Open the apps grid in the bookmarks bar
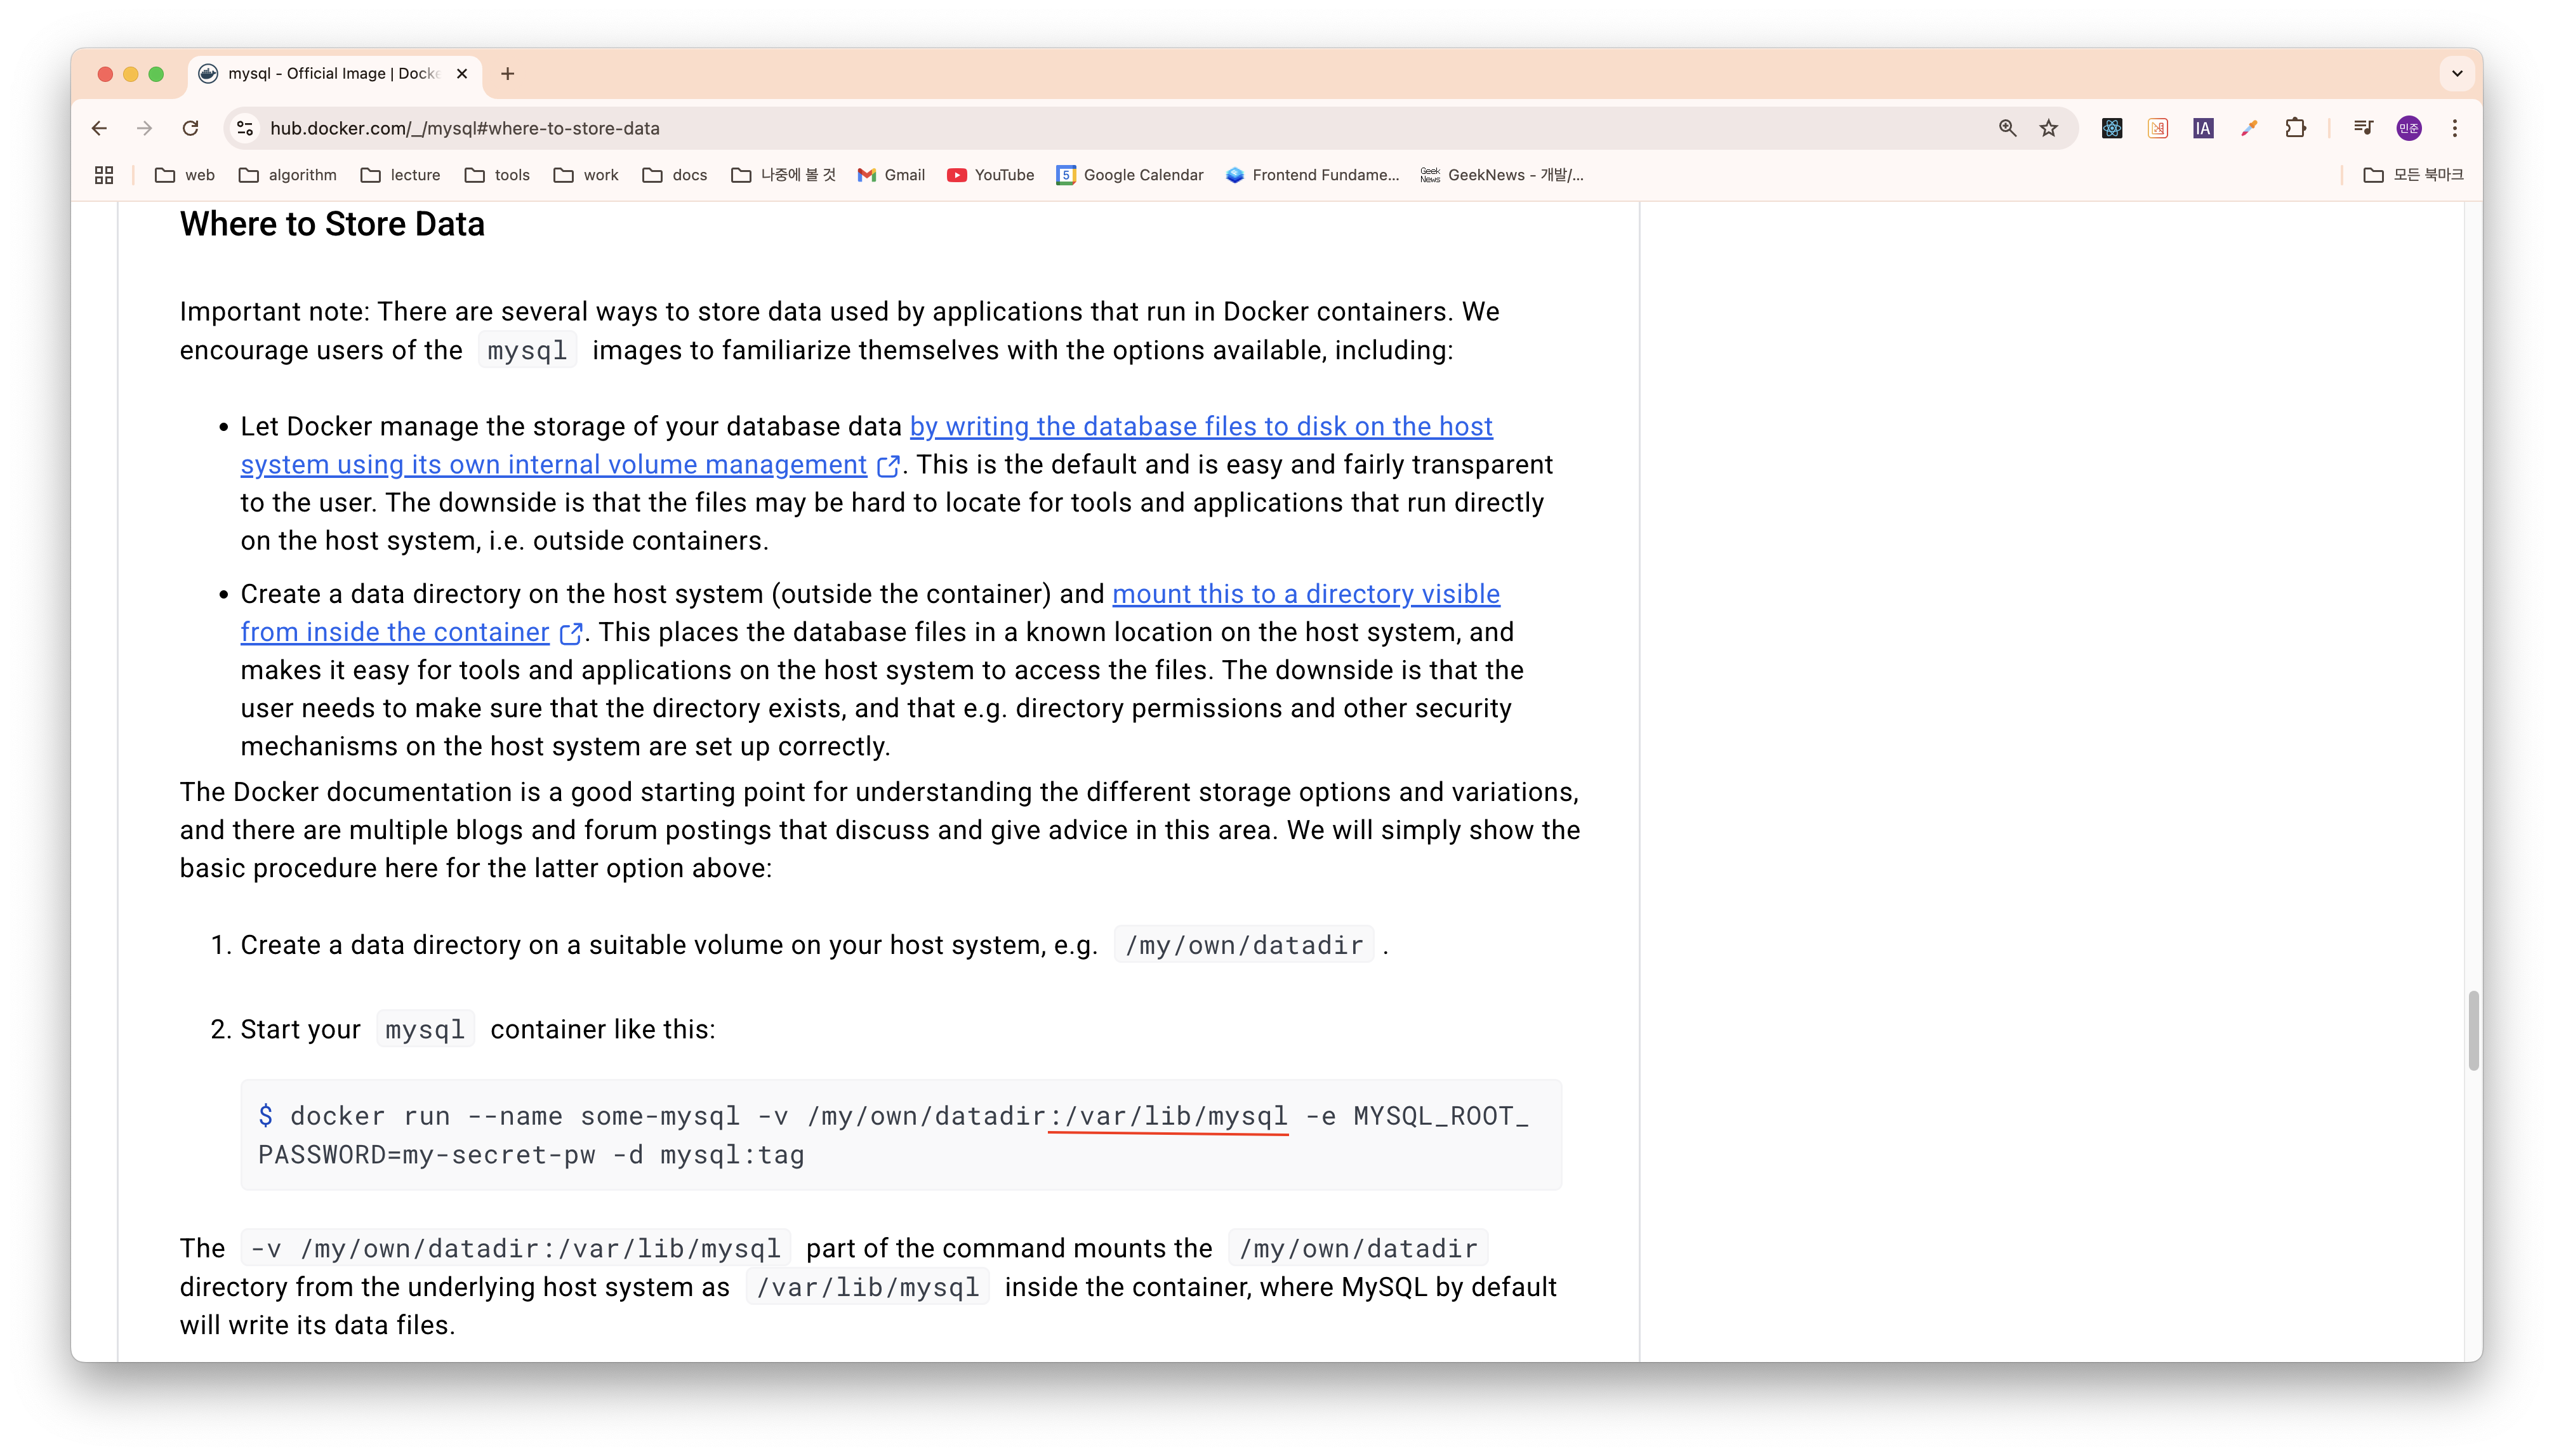 104,175
